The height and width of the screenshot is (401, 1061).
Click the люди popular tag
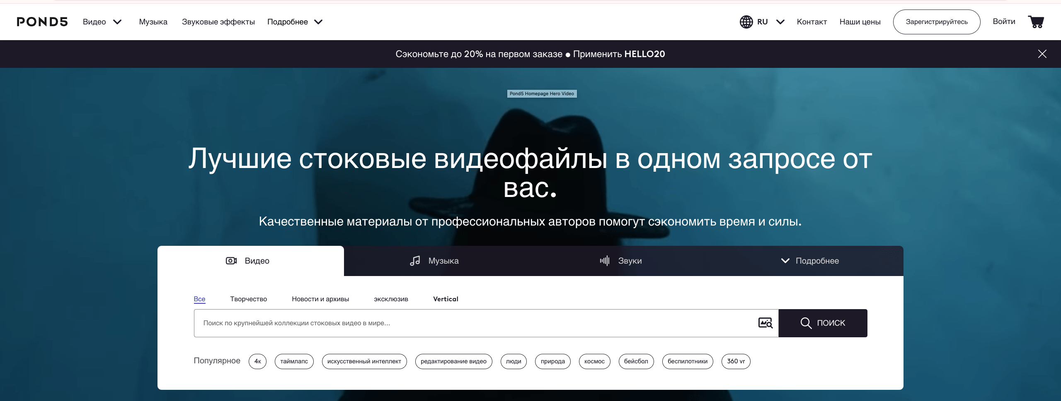point(514,361)
